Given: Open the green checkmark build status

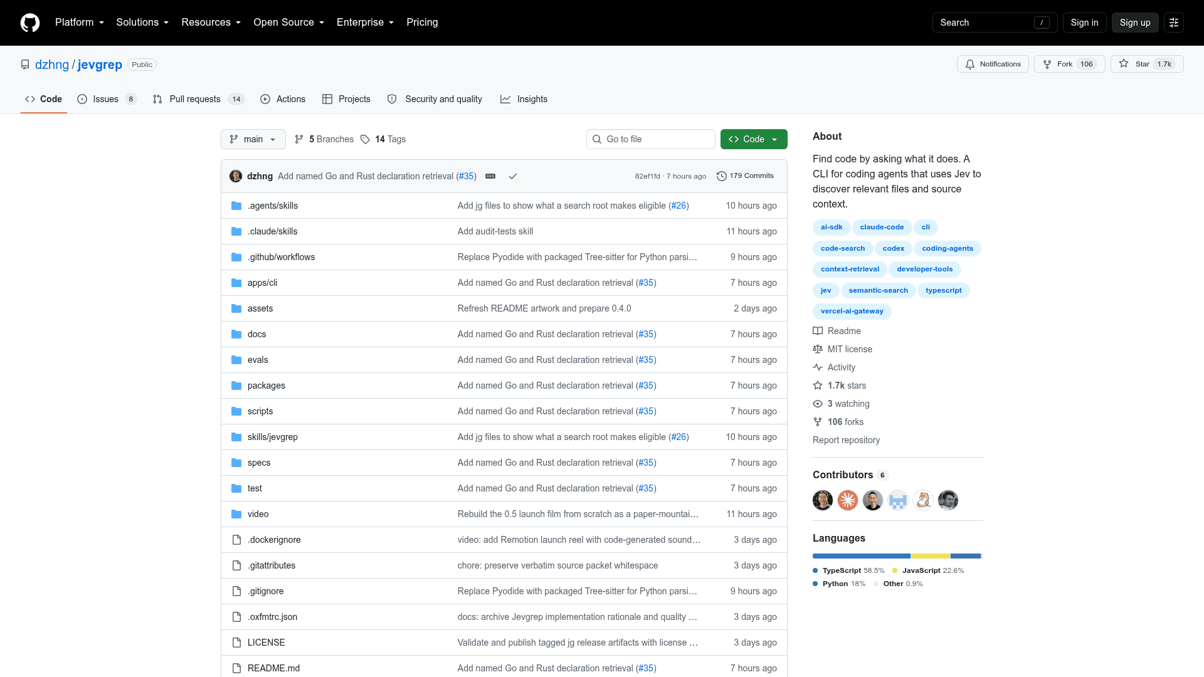Looking at the screenshot, I should pyautogui.click(x=513, y=176).
